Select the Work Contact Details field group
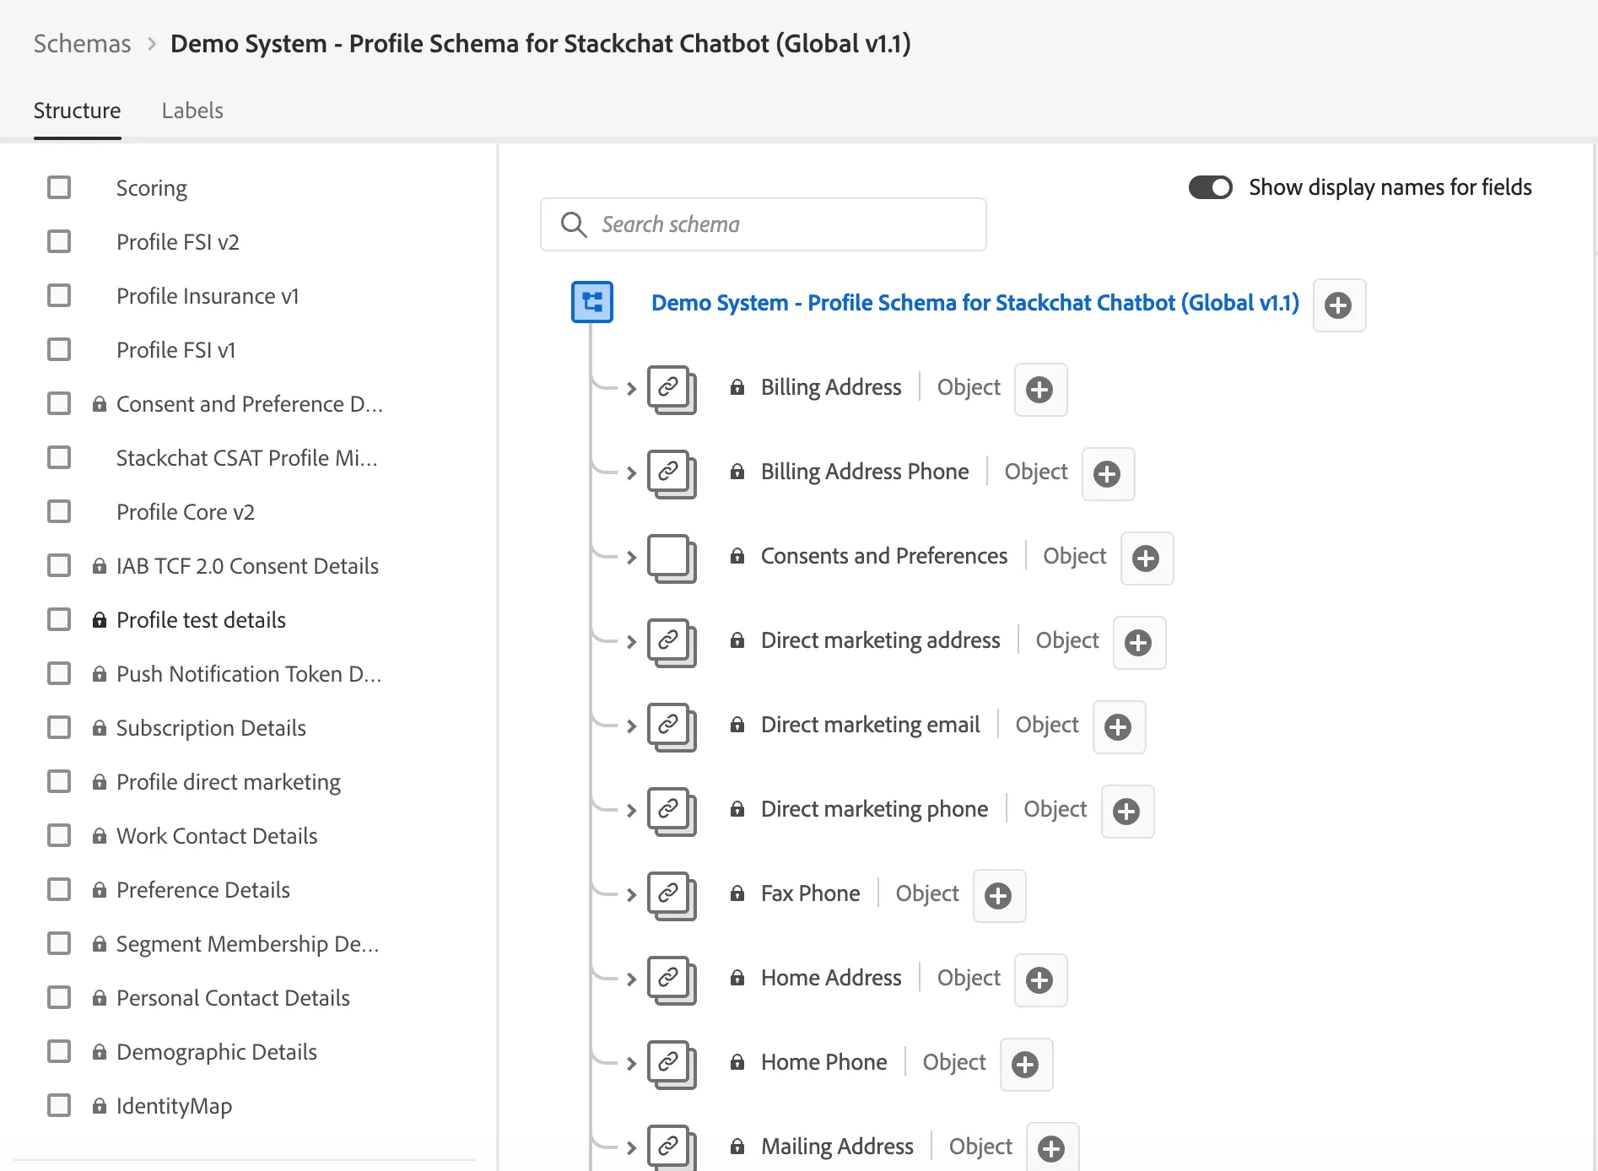The height and width of the screenshot is (1171, 1598). [x=217, y=836]
